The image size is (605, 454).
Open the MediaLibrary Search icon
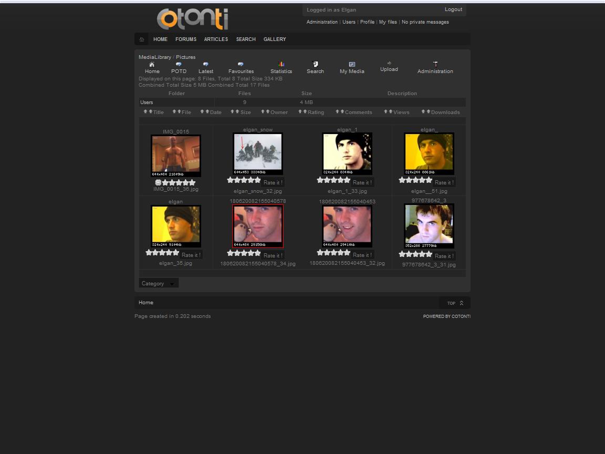(x=315, y=64)
